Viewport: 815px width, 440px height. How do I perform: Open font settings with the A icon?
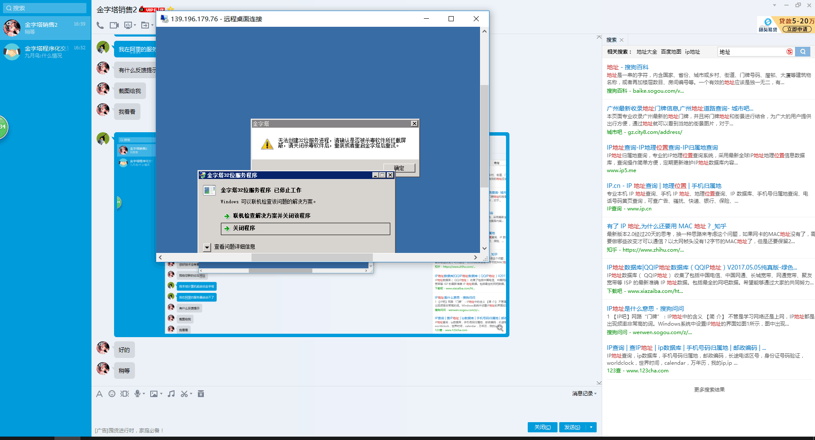(99, 394)
